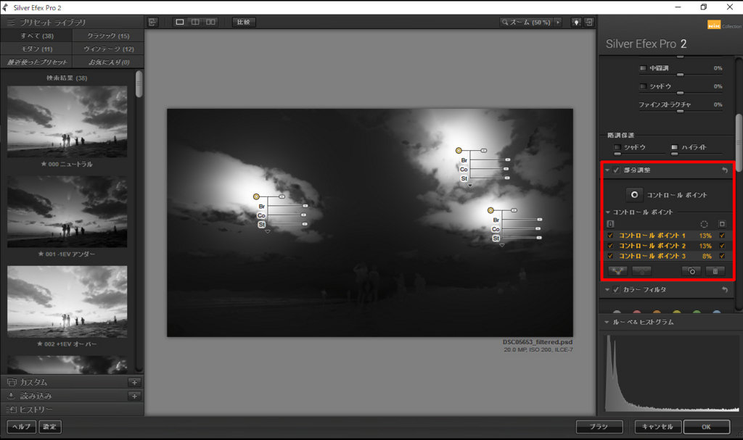Viewport: 743px width, 440px height.
Task: Expand the left control point sliders triangle
Action: (268, 232)
